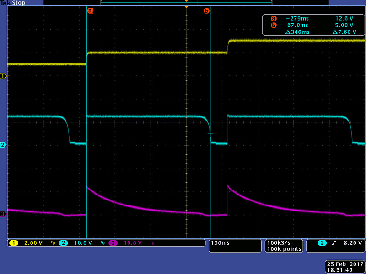Click the orange cursor 'a' marker

[90, 11]
